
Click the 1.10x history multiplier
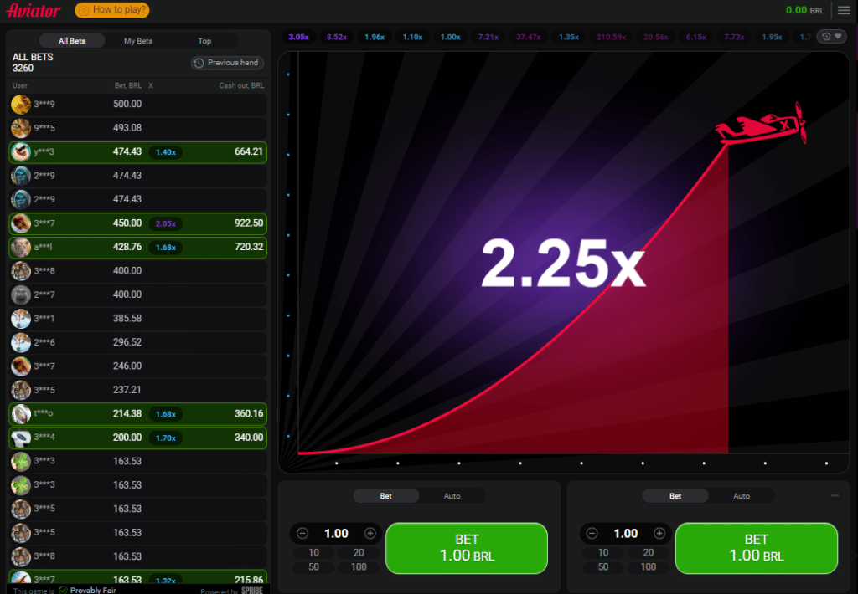412,37
